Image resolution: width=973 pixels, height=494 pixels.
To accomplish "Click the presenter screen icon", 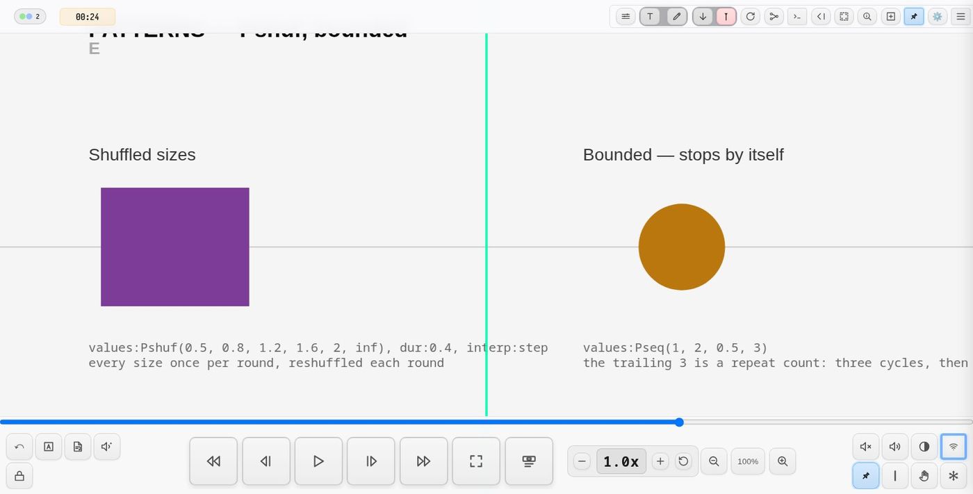I will 529,461.
